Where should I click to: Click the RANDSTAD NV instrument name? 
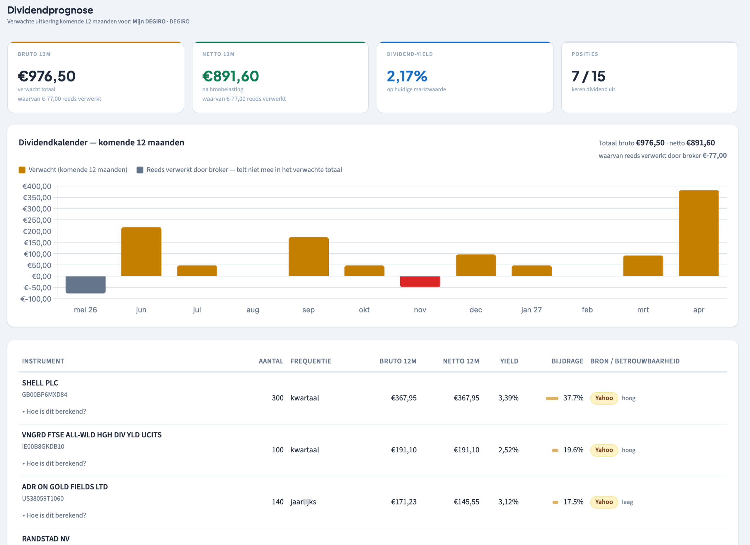click(46, 539)
